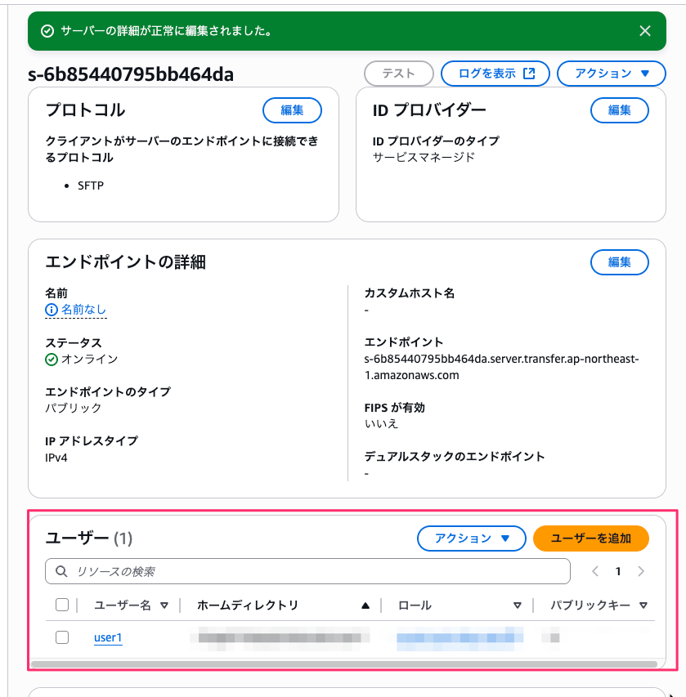The width and height of the screenshot is (686, 697).
Task: Edit the ID プロバイダー settings
Action: click(619, 110)
